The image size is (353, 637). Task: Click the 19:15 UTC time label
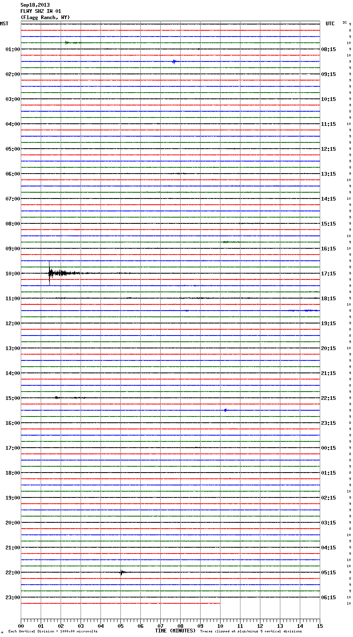coord(328,323)
